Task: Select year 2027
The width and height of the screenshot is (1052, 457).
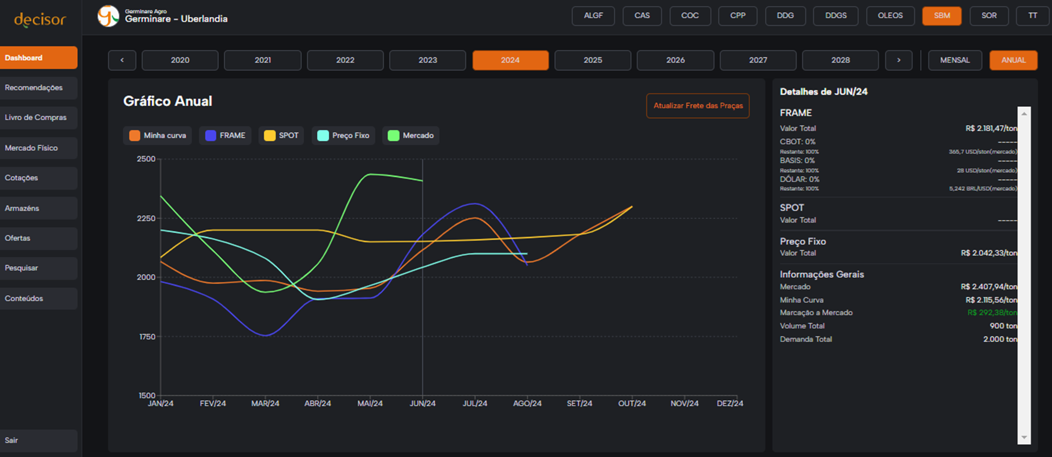Action: pyautogui.click(x=758, y=60)
